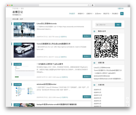This screenshot has height=115, width=136.
Task: Open post title 一台电脑怎么使用多个github账号
Action: 50,64
